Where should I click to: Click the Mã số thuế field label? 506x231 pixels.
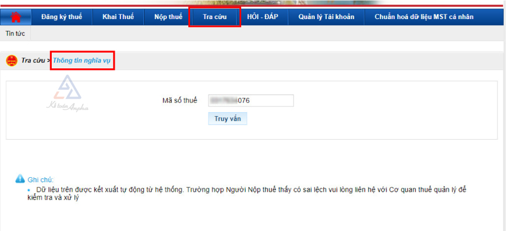pyautogui.click(x=180, y=100)
